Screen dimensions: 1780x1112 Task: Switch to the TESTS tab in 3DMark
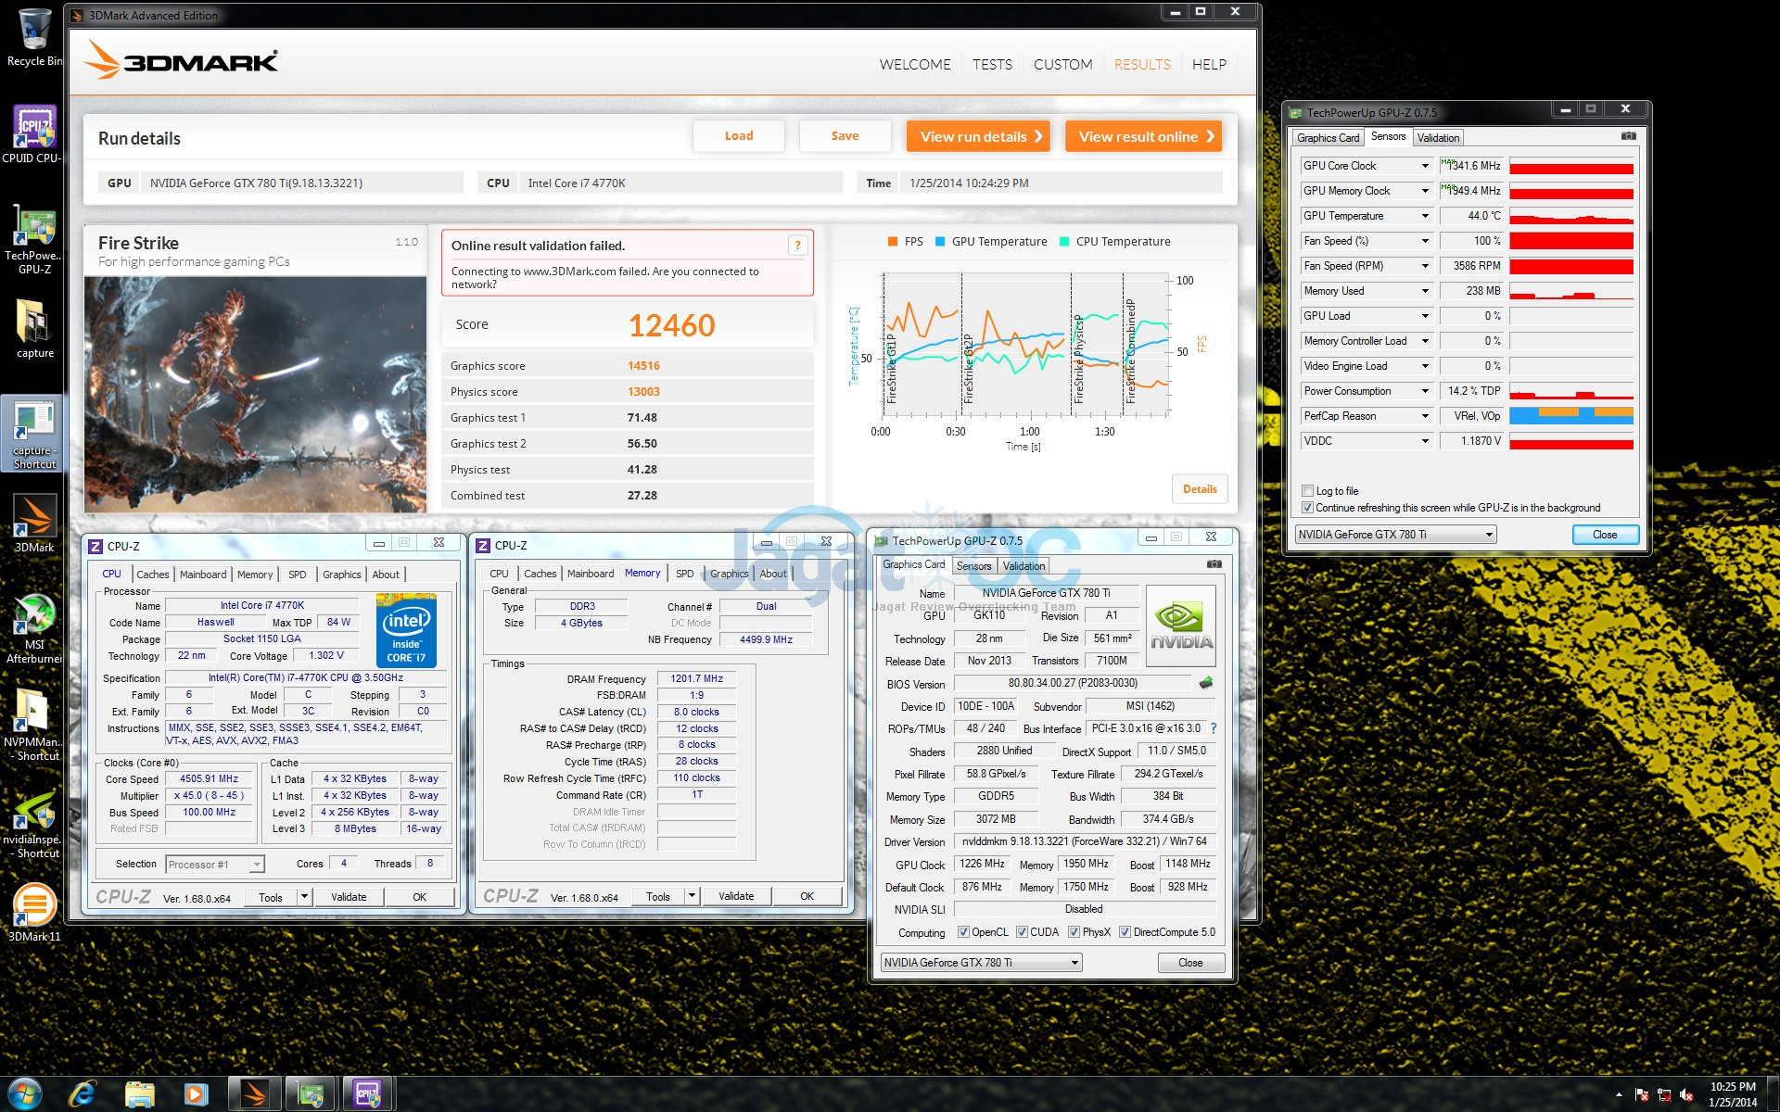(x=992, y=65)
